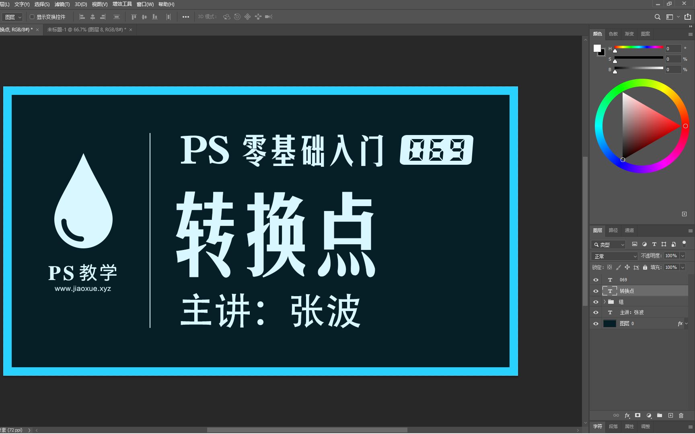Screen dimensions: 695x434
Task: Open the 正常 blend mode dropdown
Action: (x=615, y=256)
